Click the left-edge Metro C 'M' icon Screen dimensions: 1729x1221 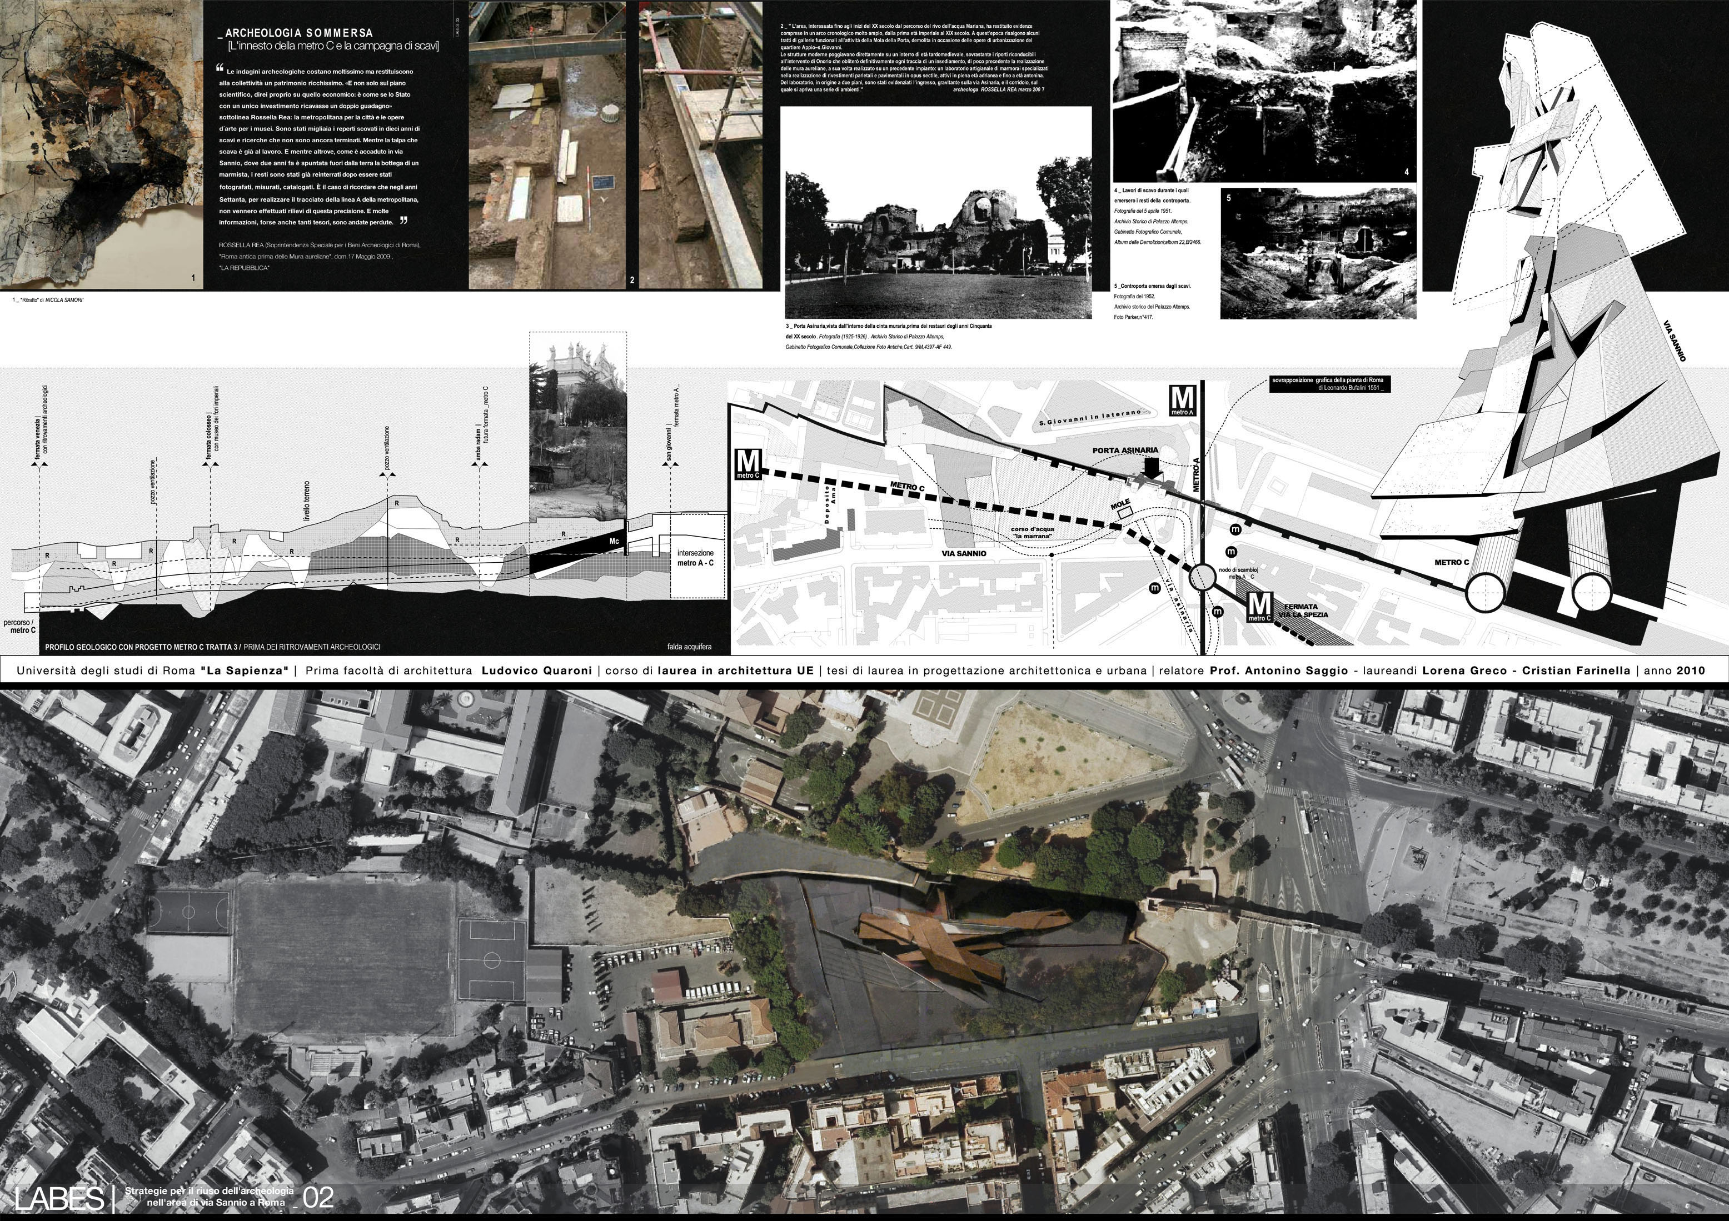click(x=748, y=464)
